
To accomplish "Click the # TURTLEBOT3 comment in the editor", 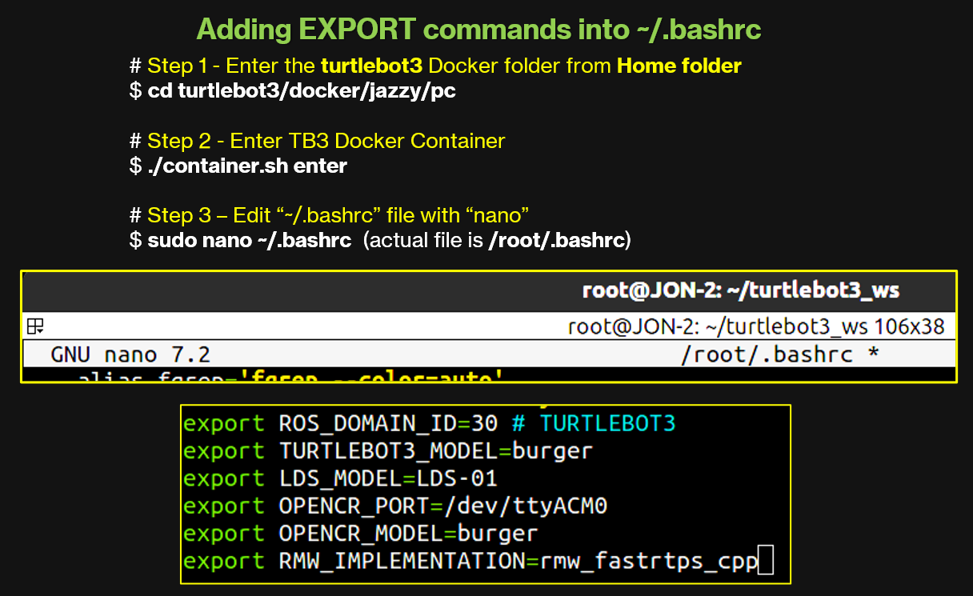I will coord(595,423).
